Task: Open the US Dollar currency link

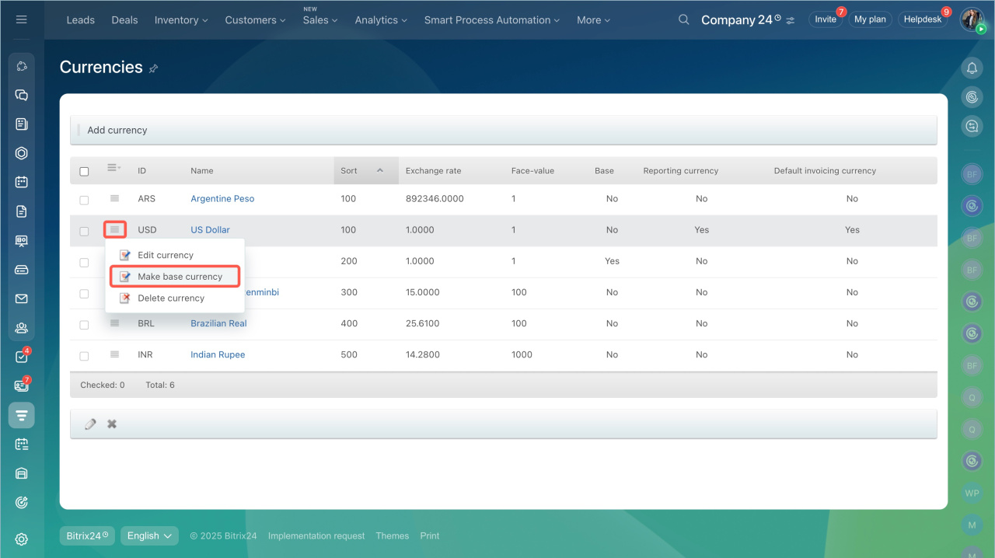Action: point(210,230)
